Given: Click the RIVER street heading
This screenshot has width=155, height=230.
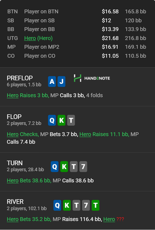Looking at the screenshot, I should 15,202.
